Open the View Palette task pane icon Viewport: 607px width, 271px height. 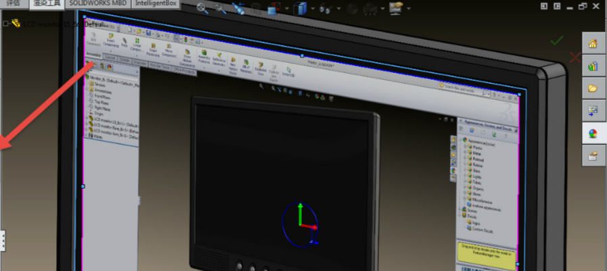[593, 111]
